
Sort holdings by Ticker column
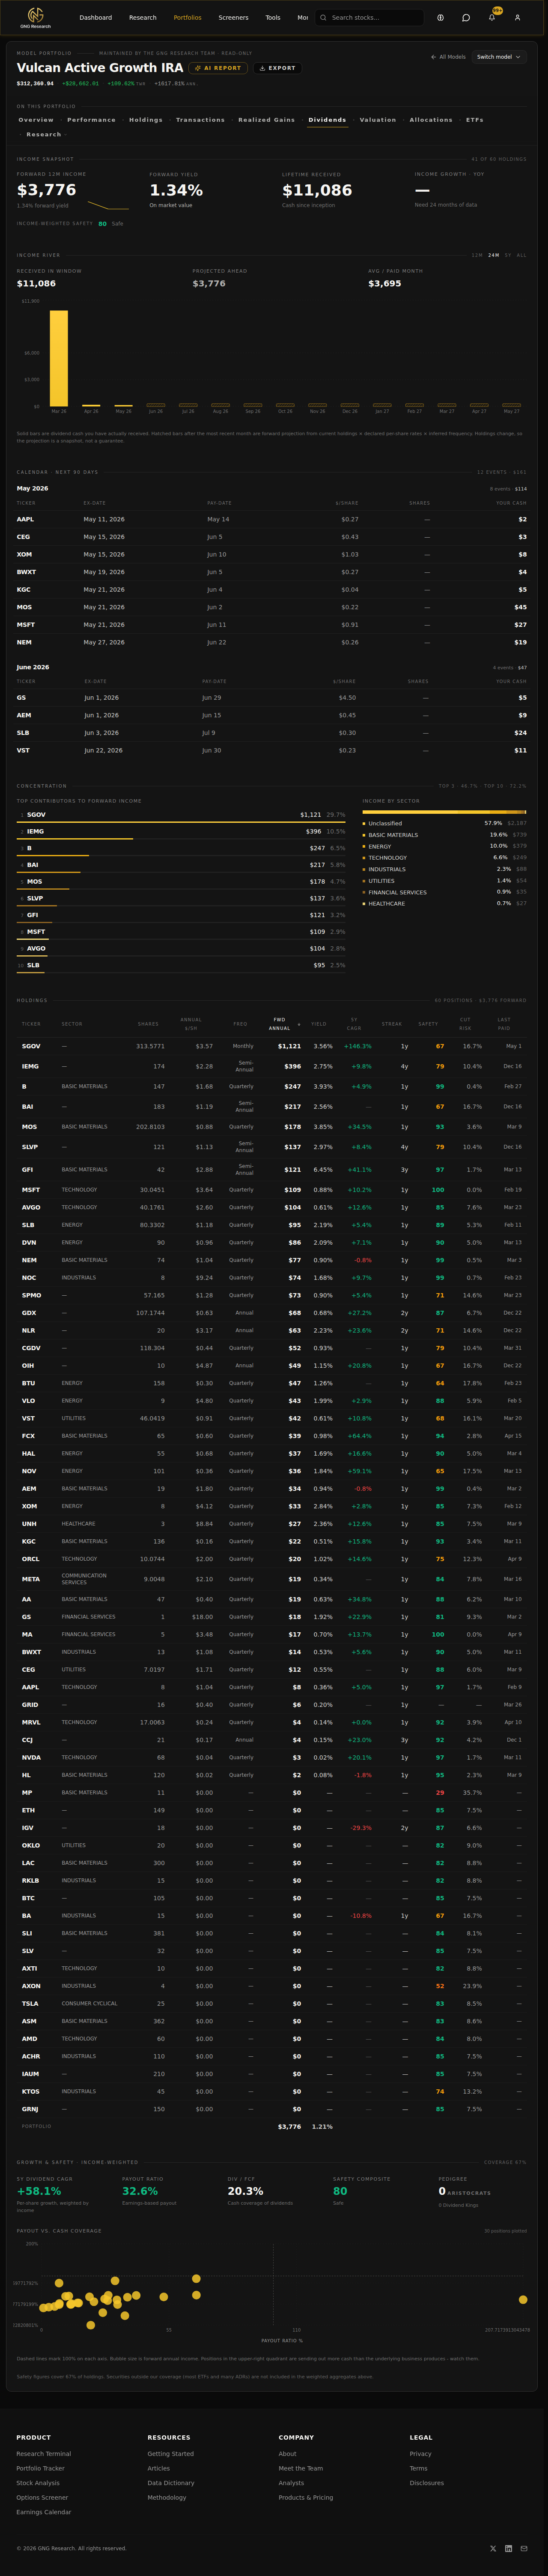(31, 1024)
